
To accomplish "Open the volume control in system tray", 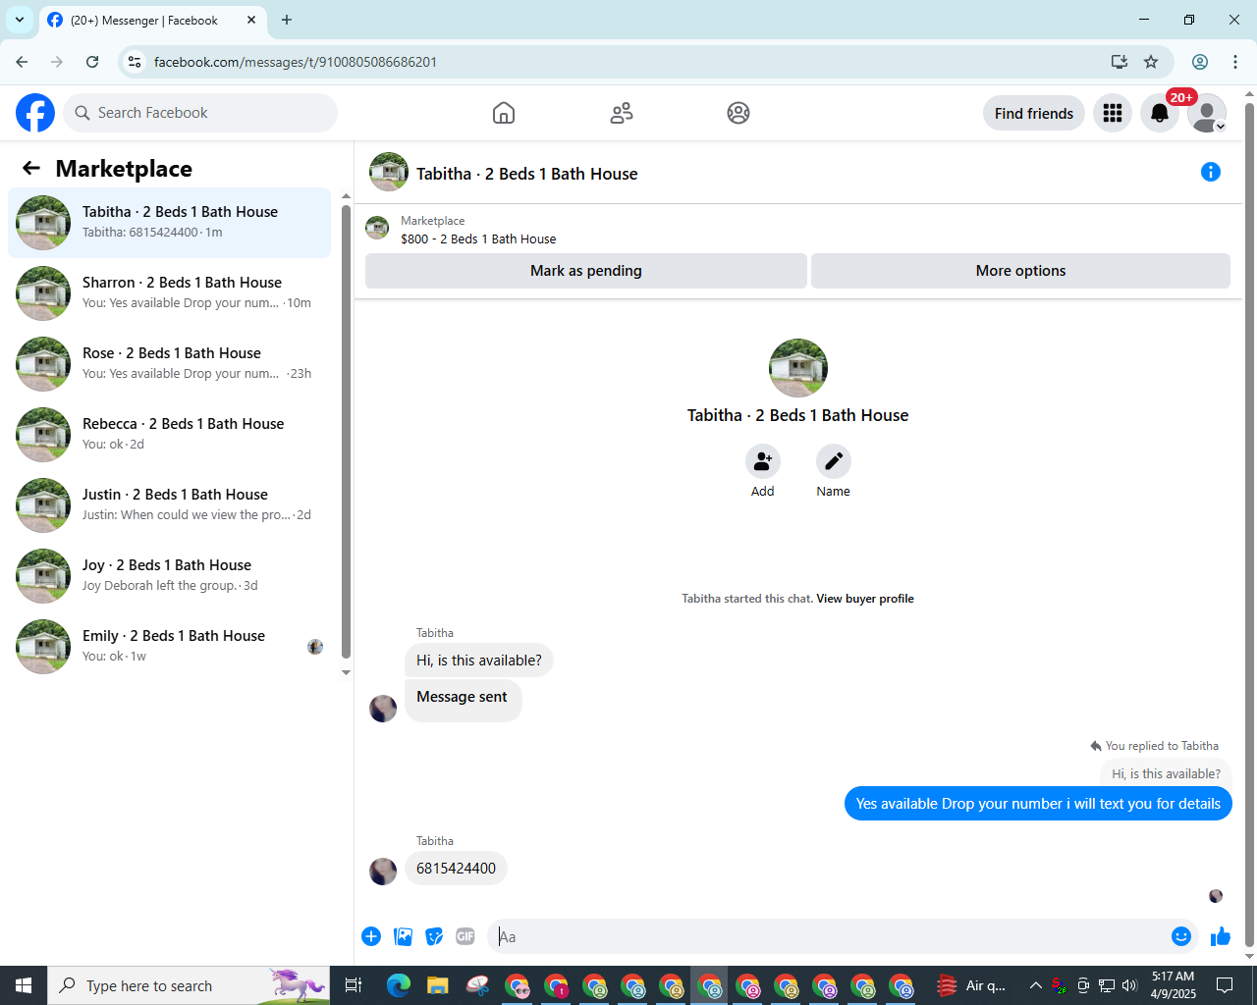I will coord(1130,985).
